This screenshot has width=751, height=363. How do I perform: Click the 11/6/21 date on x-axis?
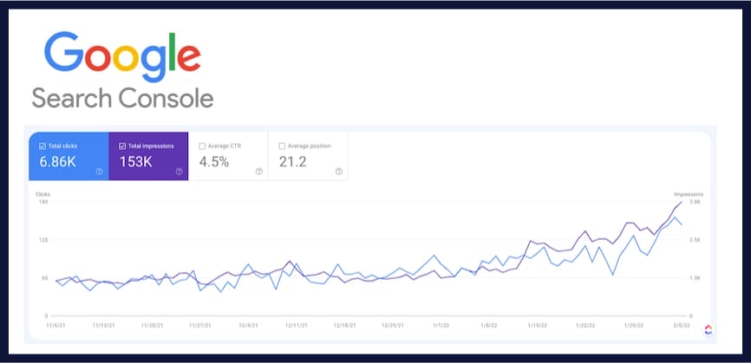click(x=55, y=326)
